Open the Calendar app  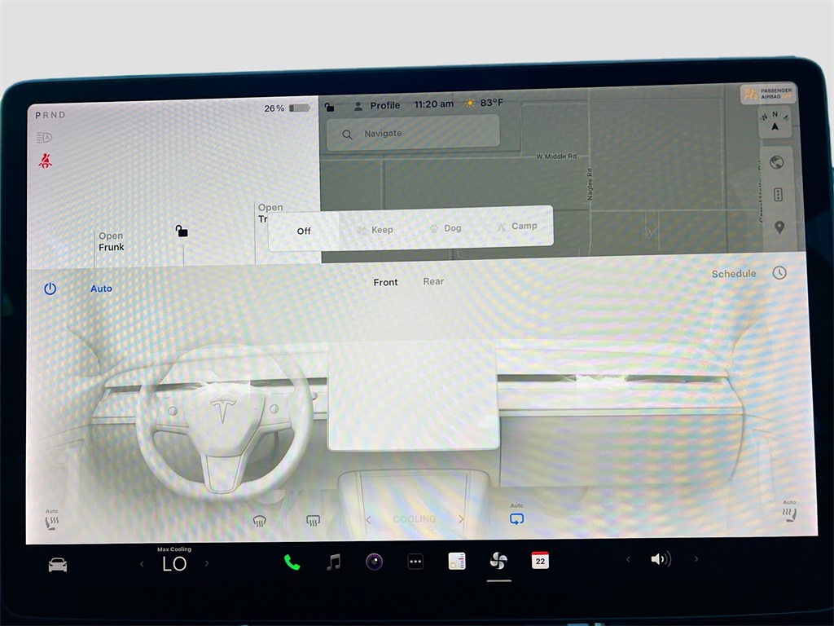[539, 561]
